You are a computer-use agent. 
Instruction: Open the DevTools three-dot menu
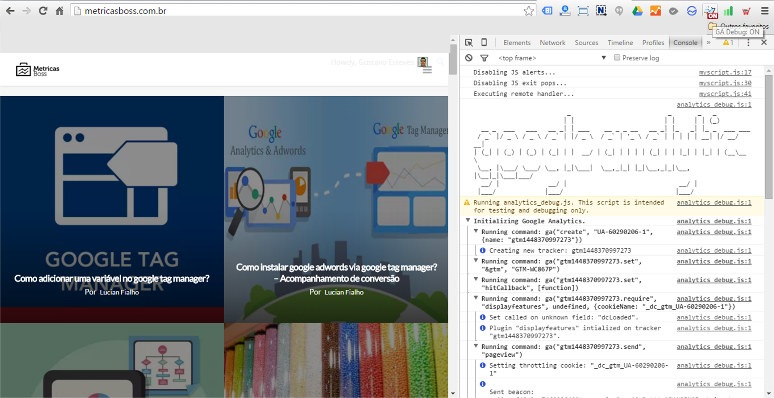pos(748,43)
